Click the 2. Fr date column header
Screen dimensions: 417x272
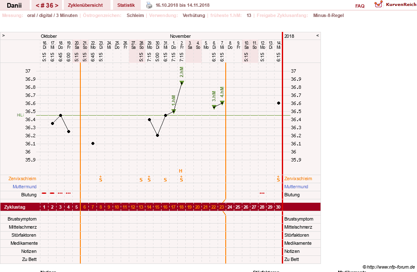point(182,45)
